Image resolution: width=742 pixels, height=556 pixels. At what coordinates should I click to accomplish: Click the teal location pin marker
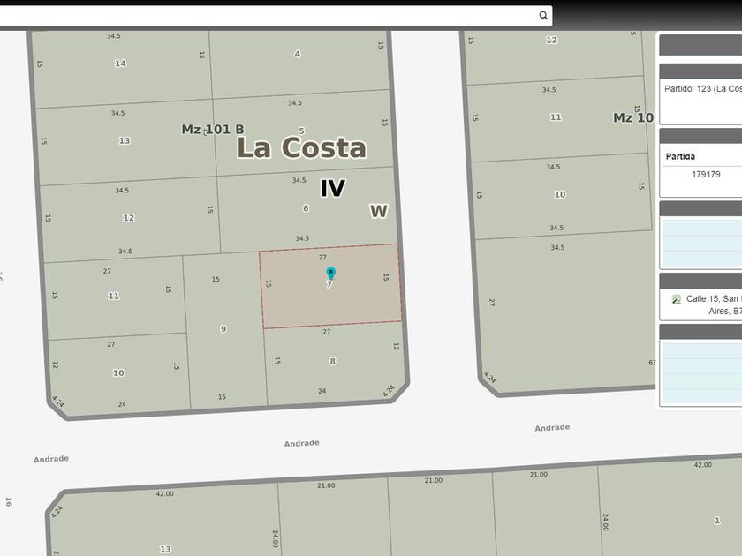[x=330, y=273]
